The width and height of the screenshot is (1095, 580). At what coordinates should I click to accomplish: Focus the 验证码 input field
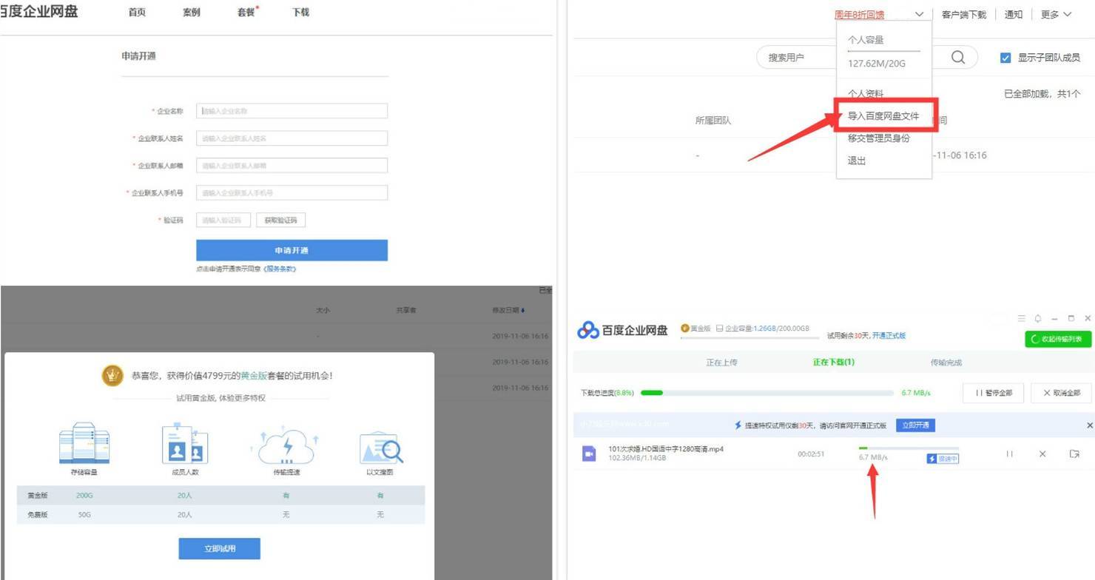pos(223,220)
